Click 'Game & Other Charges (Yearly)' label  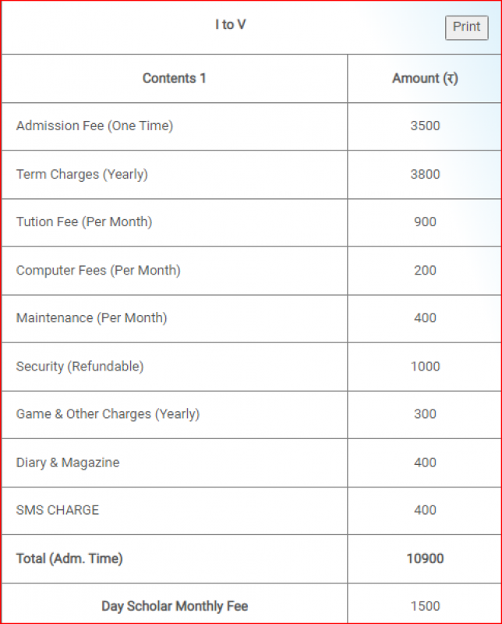click(108, 413)
